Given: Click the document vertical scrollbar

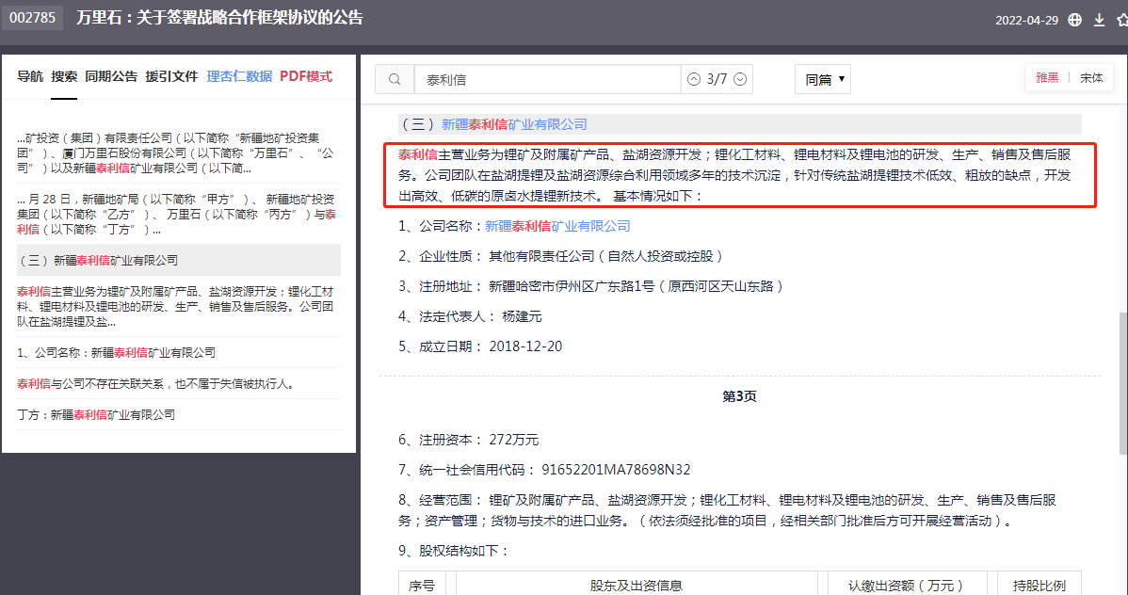Looking at the screenshot, I should pyautogui.click(x=1123, y=383).
